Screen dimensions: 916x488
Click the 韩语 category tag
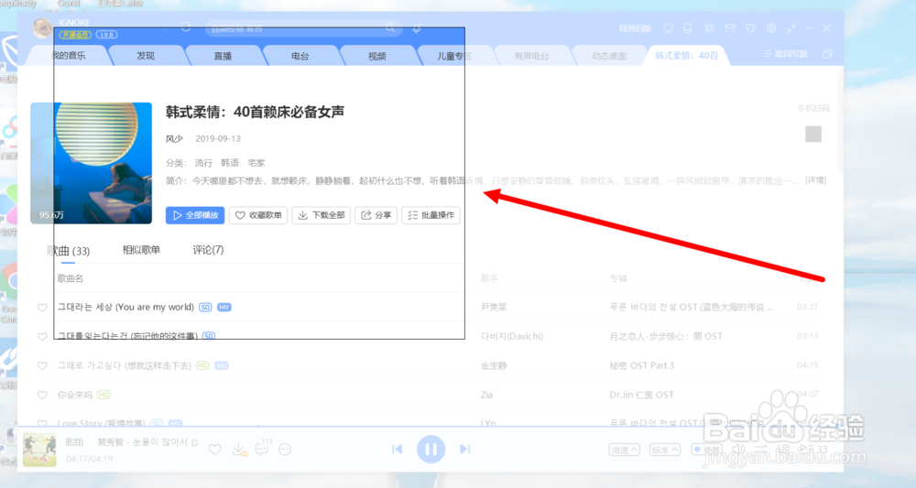230,163
